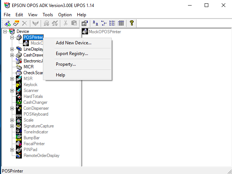Select the Keylock tree label

click(30, 85)
